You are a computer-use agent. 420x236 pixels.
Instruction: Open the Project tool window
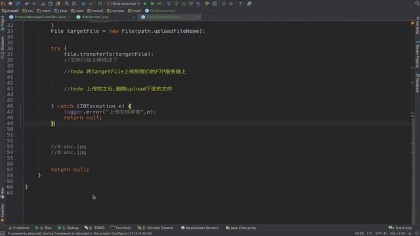(3, 23)
